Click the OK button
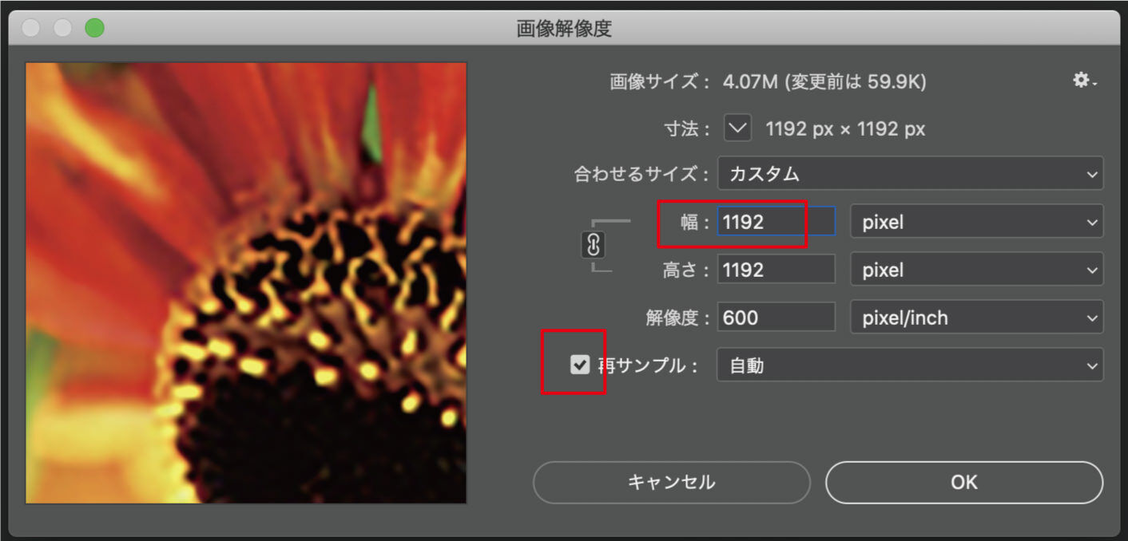The width and height of the screenshot is (1128, 541). pyautogui.click(x=964, y=482)
